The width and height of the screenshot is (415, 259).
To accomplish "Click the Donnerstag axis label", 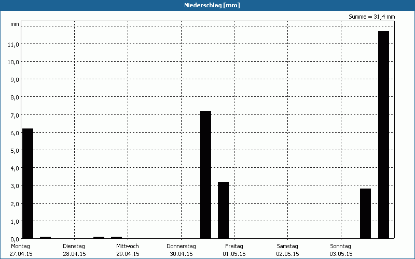I will [x=181, y=246].
